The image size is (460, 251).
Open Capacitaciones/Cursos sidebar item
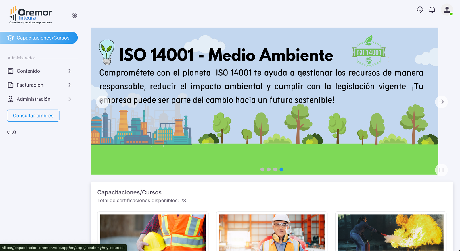(x=39, y=38)
